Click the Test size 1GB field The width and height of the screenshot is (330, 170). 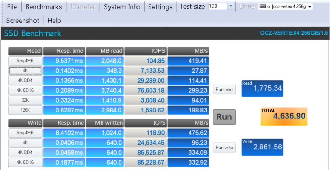(x=218, y=6)
